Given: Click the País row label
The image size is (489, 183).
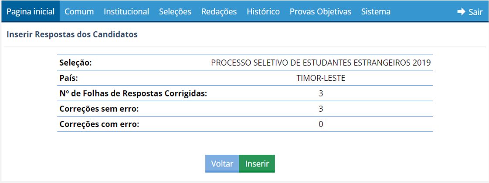Looking at the screenshot, I should (x=68, y=78).
